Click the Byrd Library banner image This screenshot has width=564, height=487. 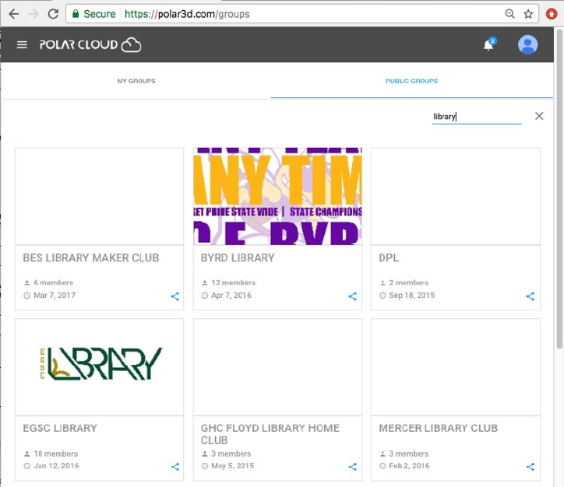tap(277, 197)
